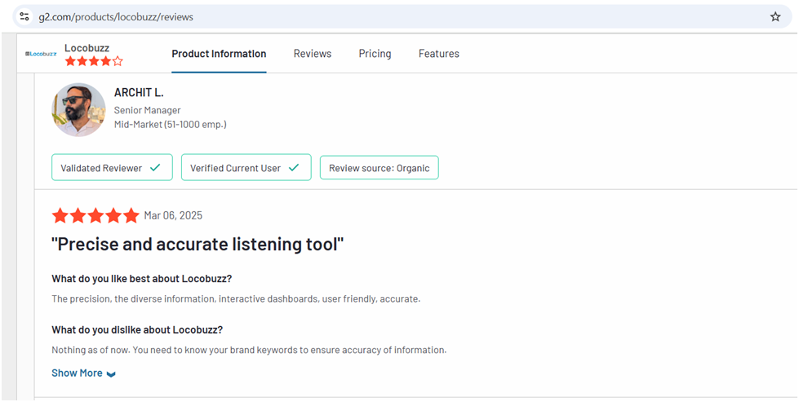The width and height of the screenshot is (799, 402).
Task: Click the Mid-Market (51-1000 emp.) text
Action: [x=171, y=124]
